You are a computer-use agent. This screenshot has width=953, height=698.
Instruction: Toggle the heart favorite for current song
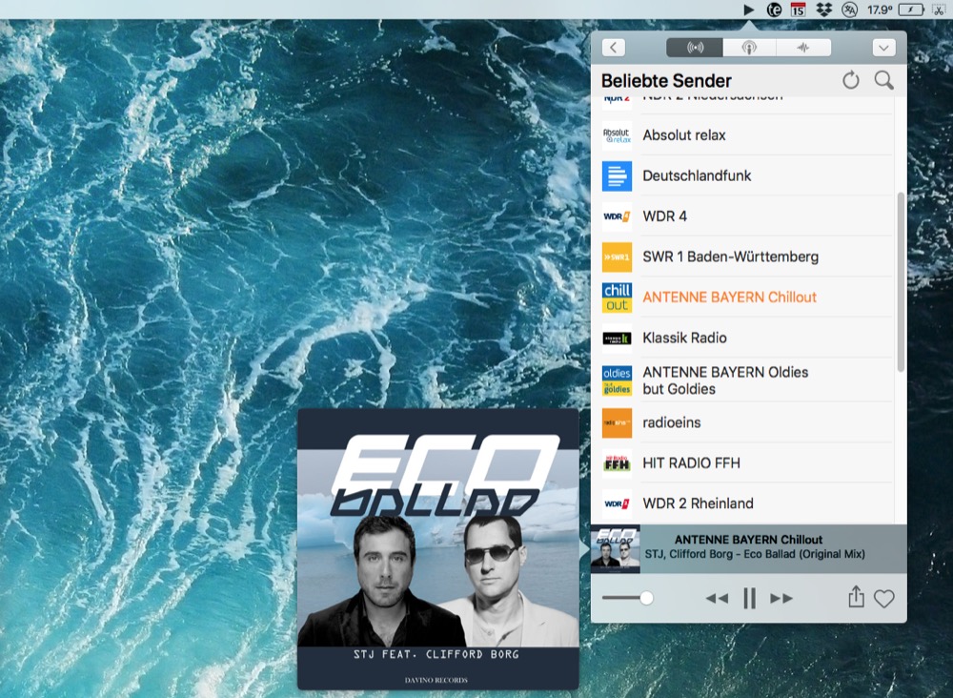(x=884, y=599)
